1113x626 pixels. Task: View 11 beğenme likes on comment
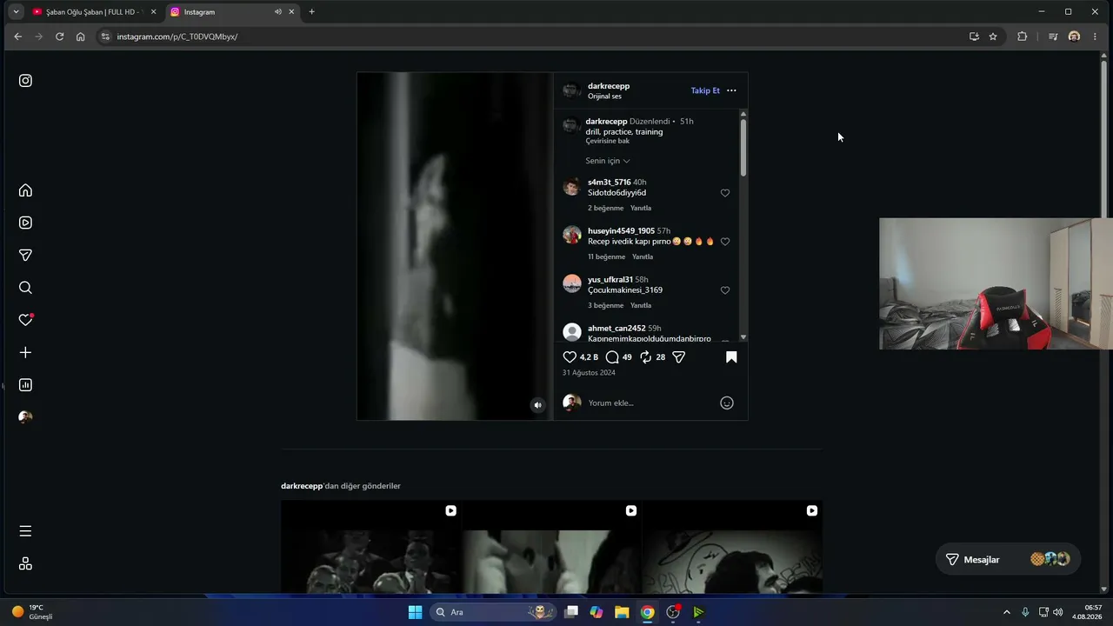click(x=607, y=256)
